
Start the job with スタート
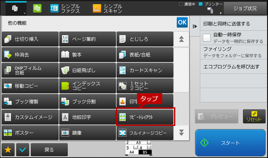pyautogui.click(x=230, y=143)
